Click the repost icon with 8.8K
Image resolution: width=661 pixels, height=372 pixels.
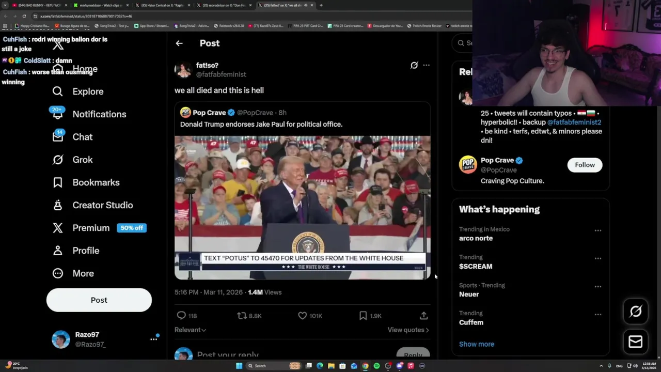pos(242,316)
